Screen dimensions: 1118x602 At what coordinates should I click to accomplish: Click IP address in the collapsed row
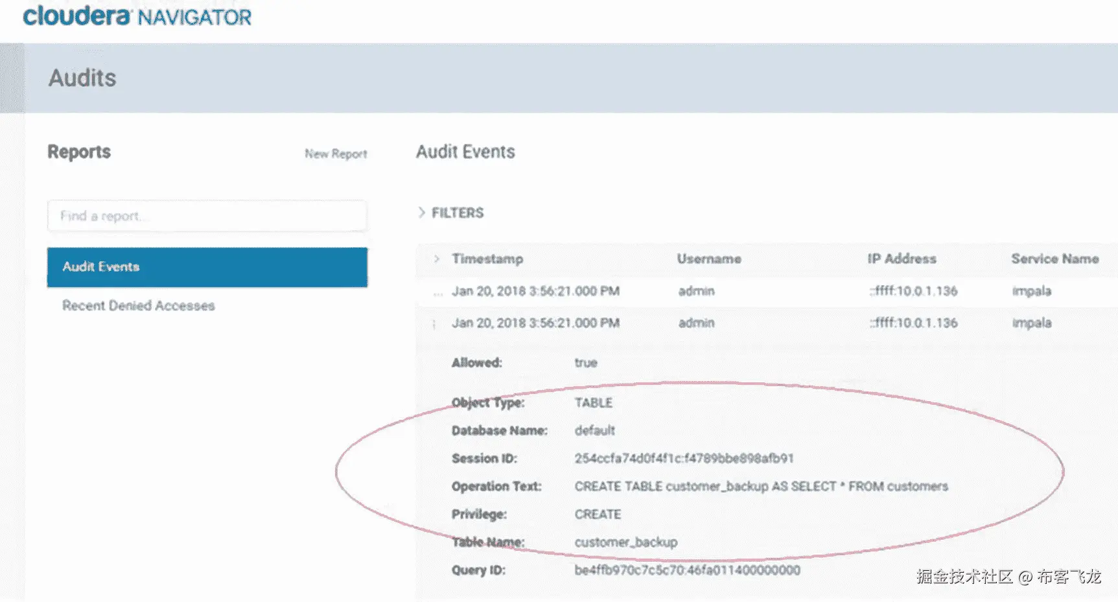[913, 291]
